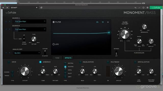
Task: Click the Equalization Tilt knob
Action: [x=95, y=71]
